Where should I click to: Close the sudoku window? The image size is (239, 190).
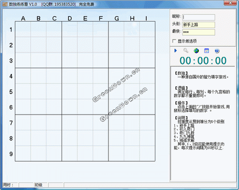tap(230, 3)
